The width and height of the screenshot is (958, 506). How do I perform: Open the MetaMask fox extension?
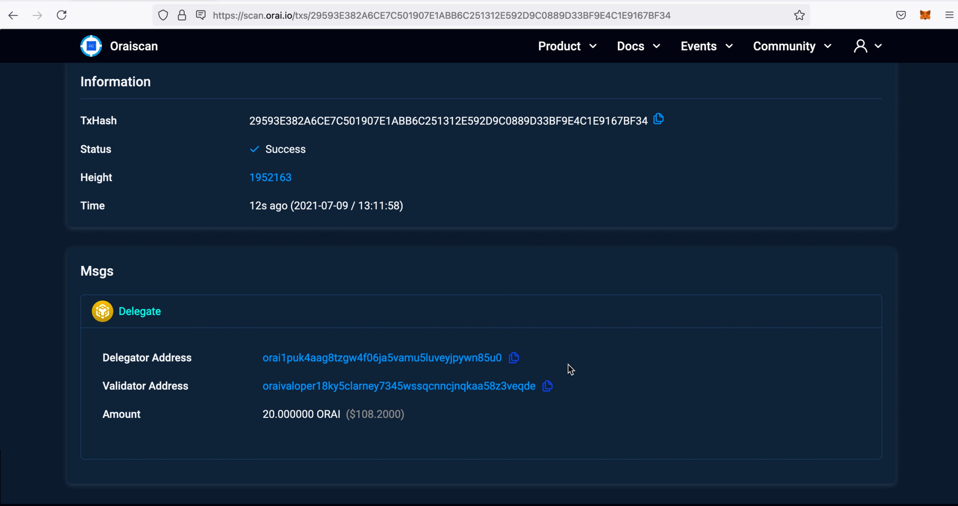point(925,15)
